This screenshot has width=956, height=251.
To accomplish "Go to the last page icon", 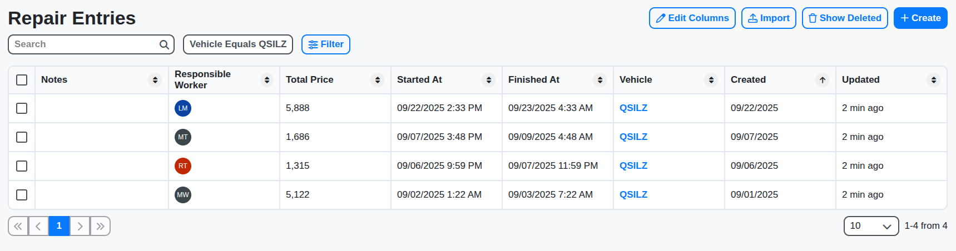I will click(100, 226).
